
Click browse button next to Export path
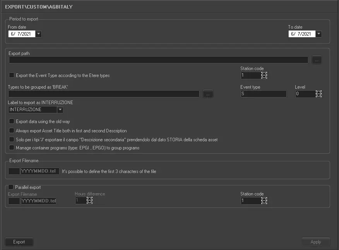317,60
